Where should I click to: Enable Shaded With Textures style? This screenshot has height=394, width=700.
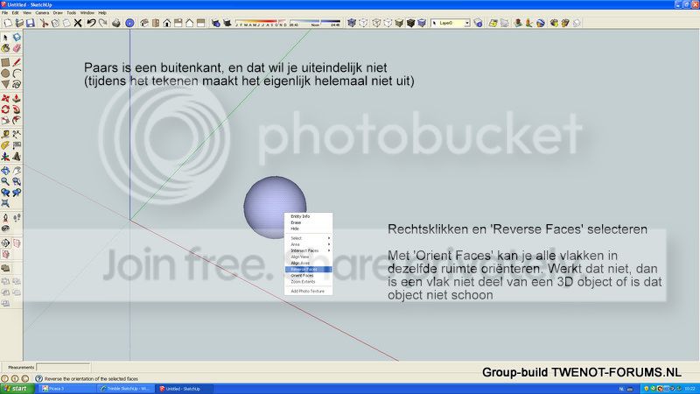[x=410, y=23]
